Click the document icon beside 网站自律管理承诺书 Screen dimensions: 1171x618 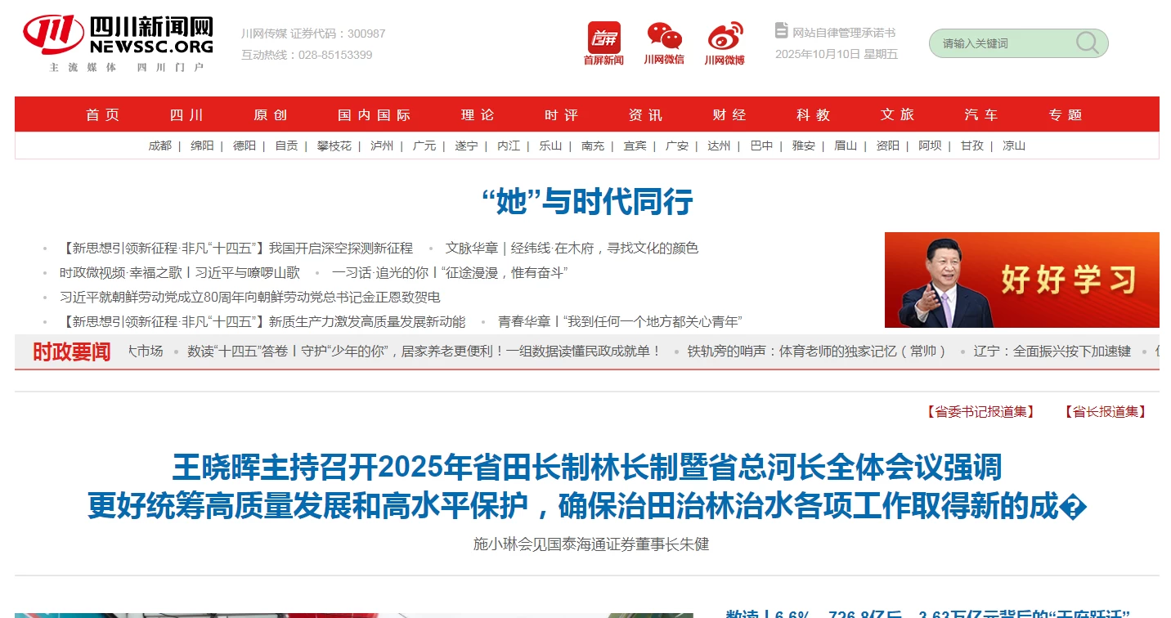tap(782, 30)
